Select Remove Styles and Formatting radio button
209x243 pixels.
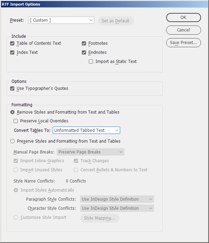pos(12,112)
